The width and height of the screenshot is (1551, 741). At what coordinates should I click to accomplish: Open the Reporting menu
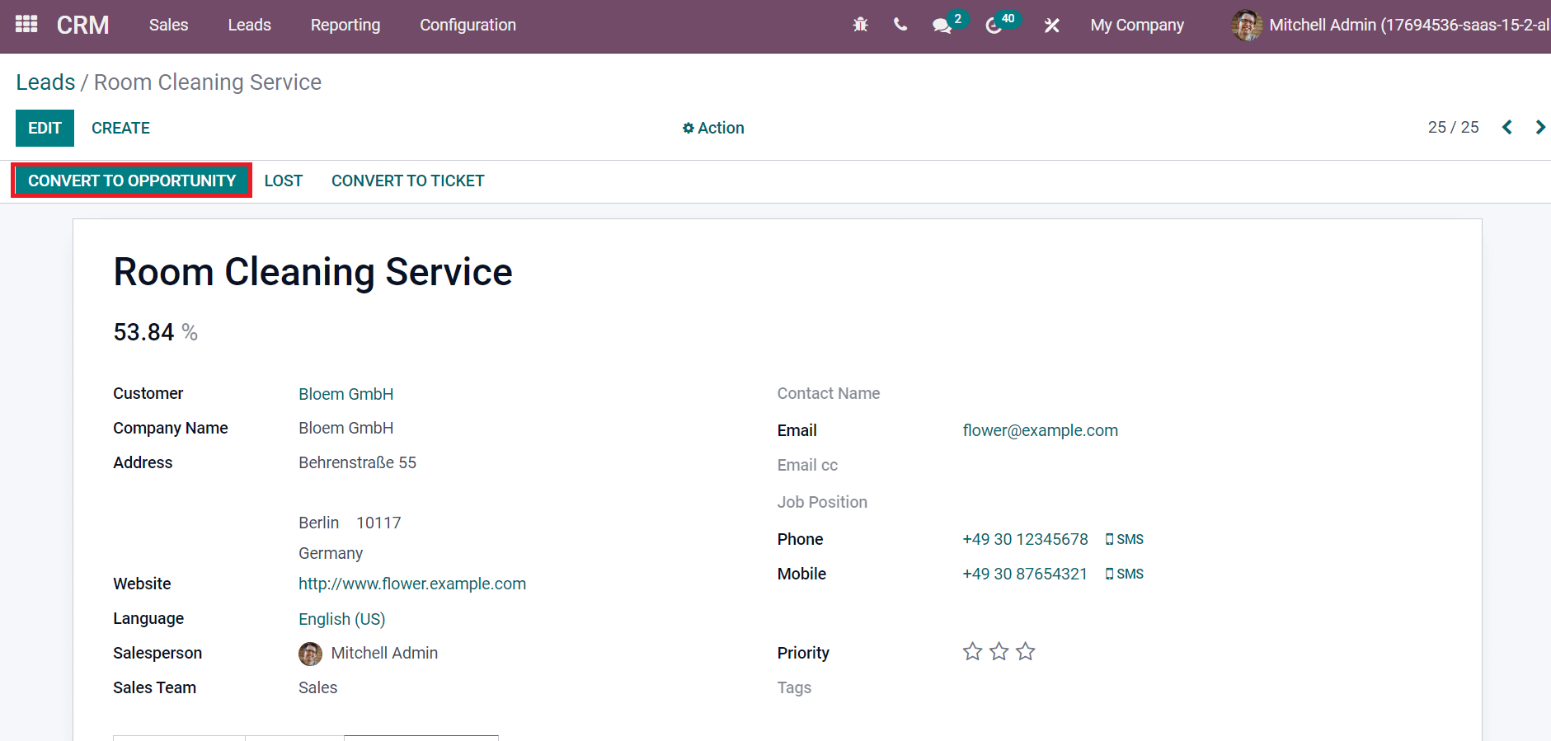345,25
